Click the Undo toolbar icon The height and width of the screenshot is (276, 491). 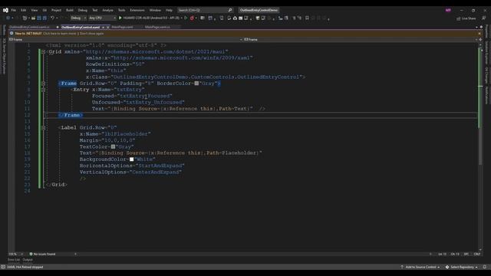click(x=53, y=18)
